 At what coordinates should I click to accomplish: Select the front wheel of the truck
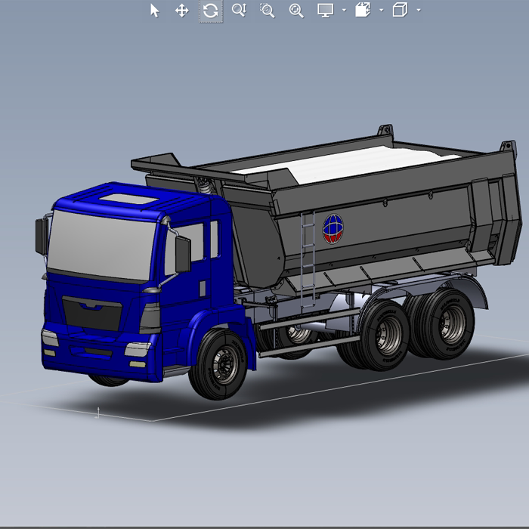pyautogui.click(x=219, y=364)
